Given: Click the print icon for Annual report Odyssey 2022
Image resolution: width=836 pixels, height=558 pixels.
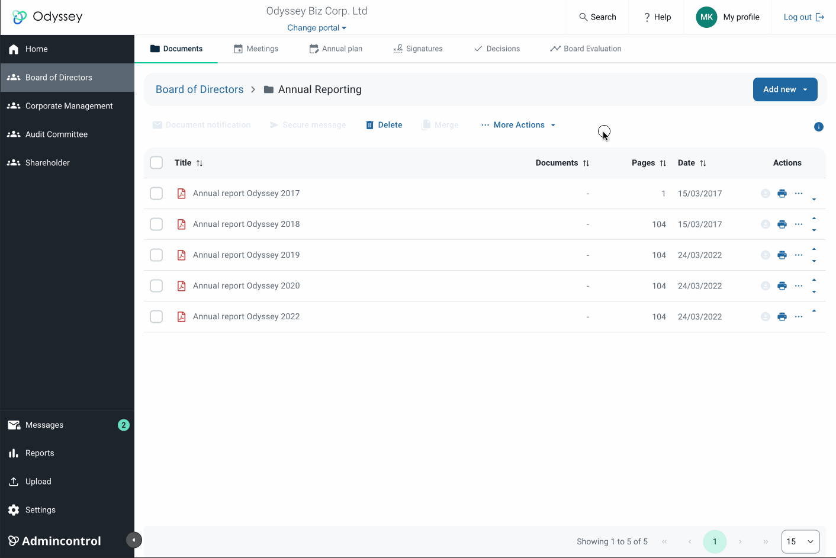Looking at the screenshot, I should click(782, 317).
